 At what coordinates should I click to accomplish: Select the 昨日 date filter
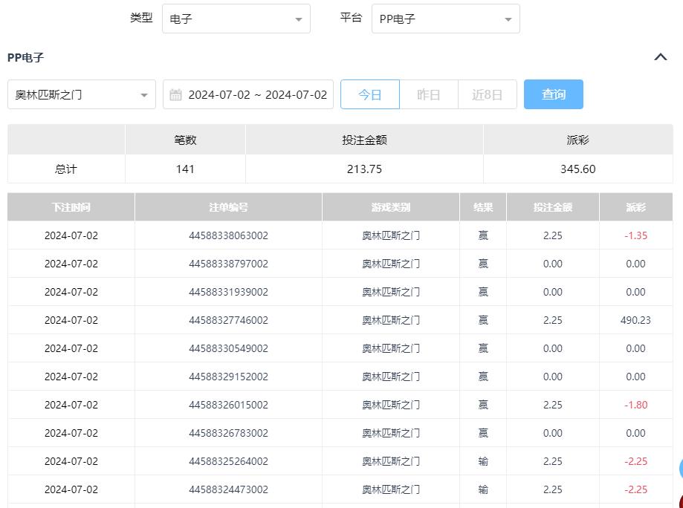(x=428, y=94)
